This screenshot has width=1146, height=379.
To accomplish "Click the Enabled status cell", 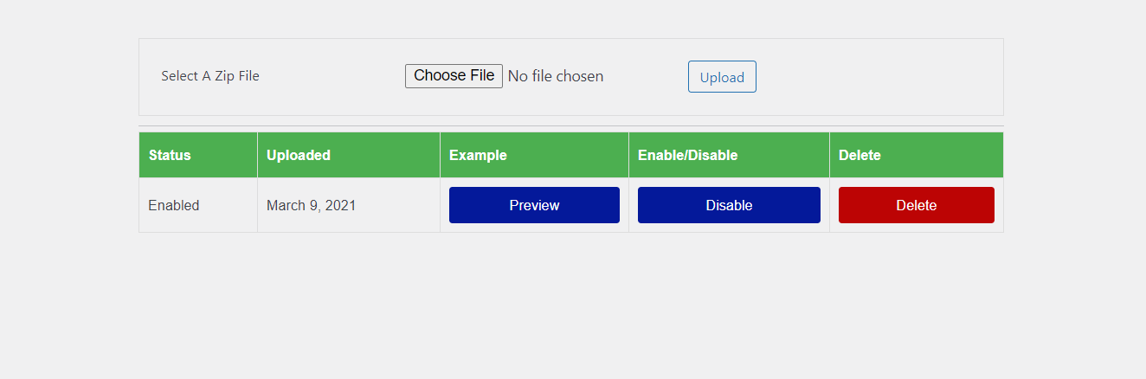I will pos(174,206).
